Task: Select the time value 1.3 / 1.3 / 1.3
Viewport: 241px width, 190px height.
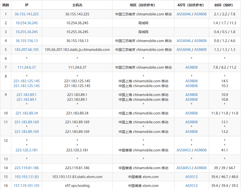Action: pos(225,50)
